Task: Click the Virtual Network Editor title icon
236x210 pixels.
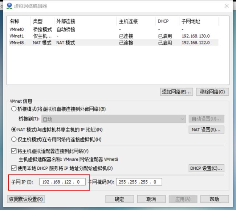Action: (9, 6)
